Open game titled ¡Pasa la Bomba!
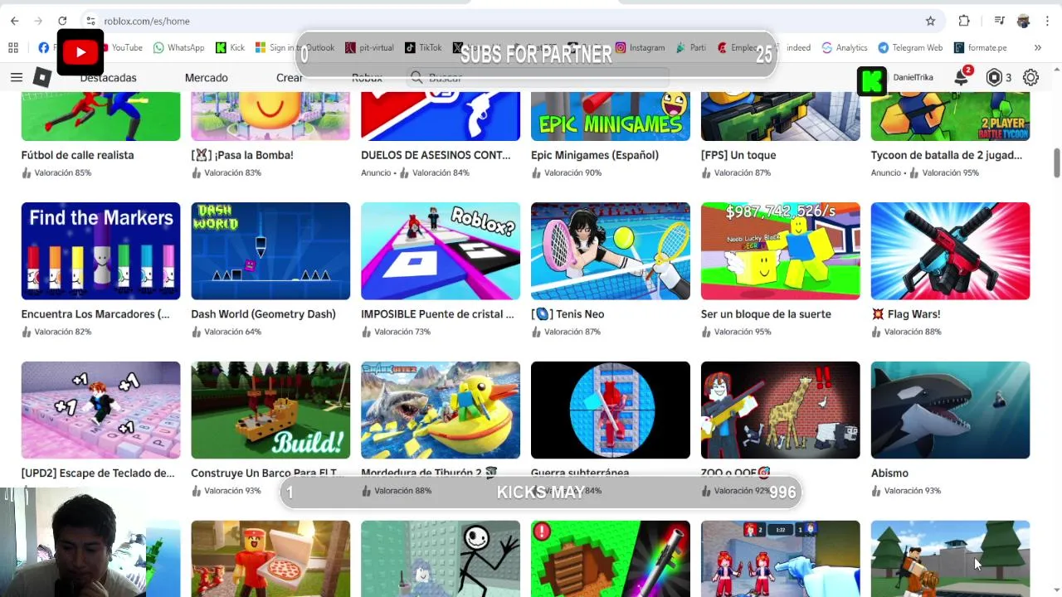This screenshot has width=1062, height=597. [x=241, y=155]
